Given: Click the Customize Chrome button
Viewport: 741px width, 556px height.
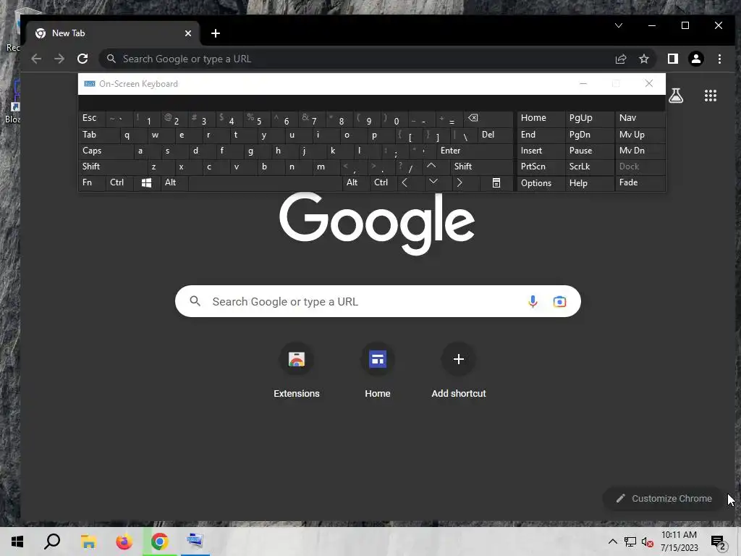Looking at the screenshot, I should pos(664,498).
